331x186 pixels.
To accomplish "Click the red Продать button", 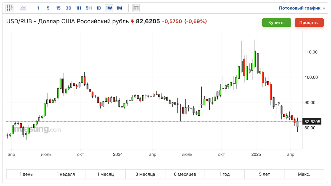I will (309, 23).
